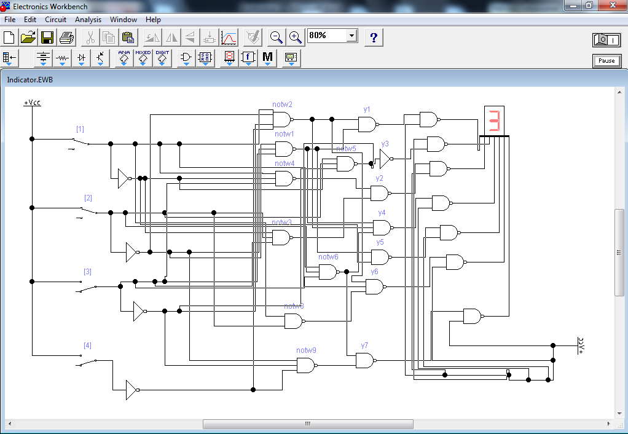The image size is (628, 434).
Task: Click the scroll down arrow
Action: point(619,414)
